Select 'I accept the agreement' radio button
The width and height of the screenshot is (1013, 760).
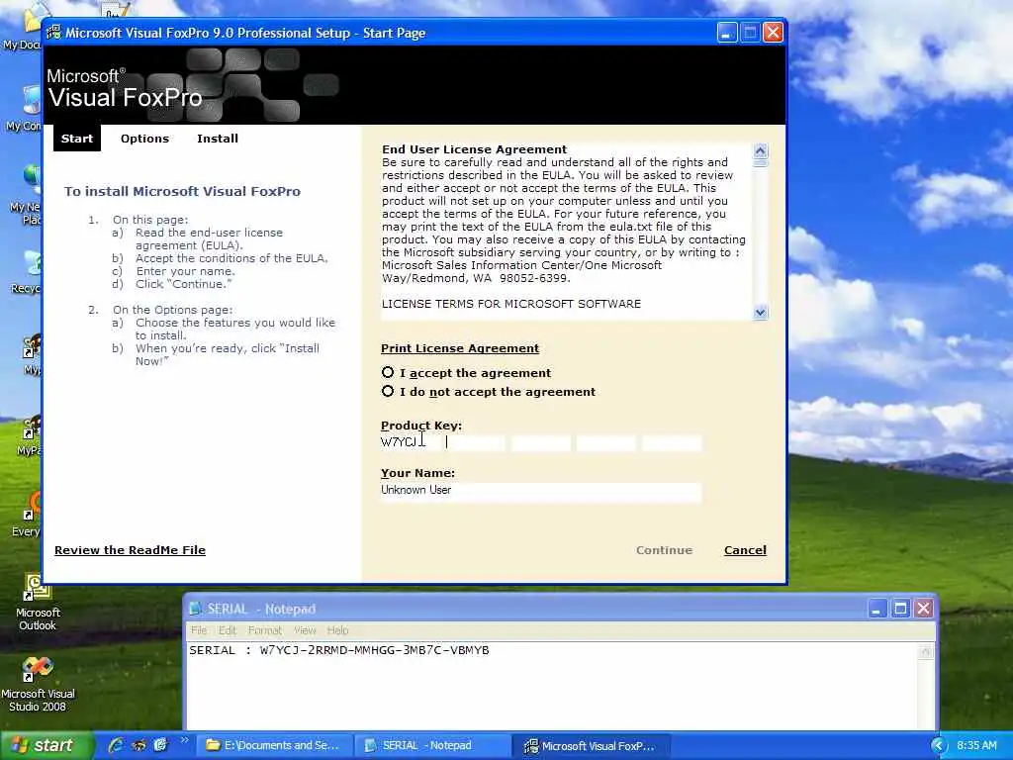(x=388, y=373)
